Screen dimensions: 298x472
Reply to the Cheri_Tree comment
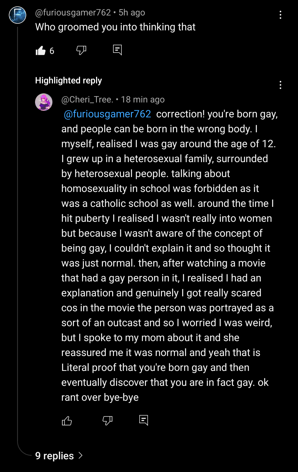click(x=143, y=420)
